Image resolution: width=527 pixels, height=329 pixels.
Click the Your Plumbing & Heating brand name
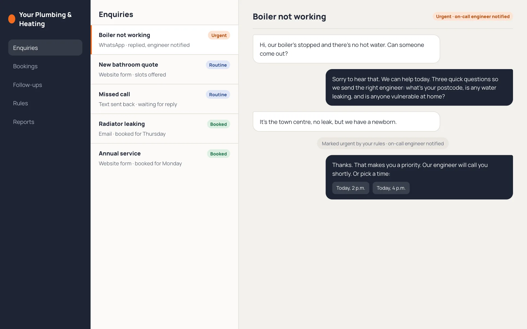click(x=45, y=19)
